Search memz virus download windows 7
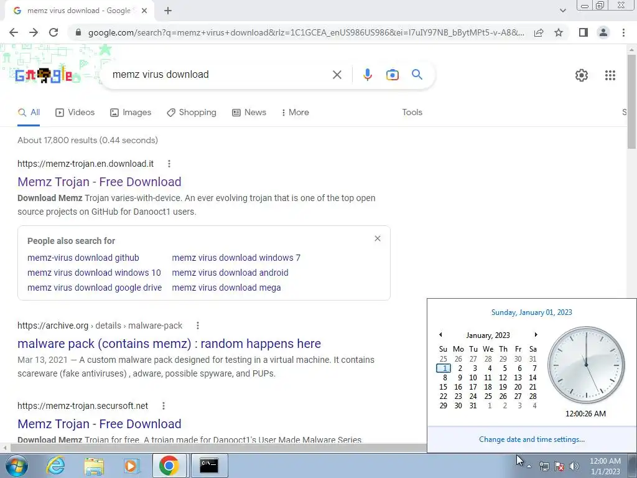637x478 pixels. [236, 258]
